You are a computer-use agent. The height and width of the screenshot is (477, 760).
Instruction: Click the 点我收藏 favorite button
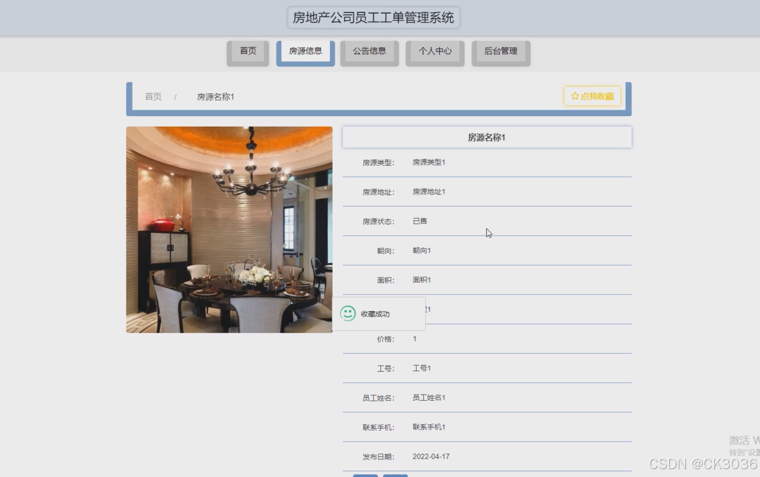(592, 96)
